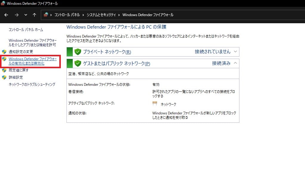305x185 pixels.
Task: Click アクティブなパブリック ネットワーク: label
Action: click(x=91, y=103)
